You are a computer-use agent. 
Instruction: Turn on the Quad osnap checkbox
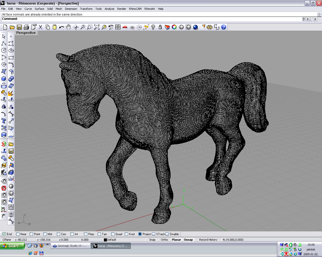click(113, 234)
